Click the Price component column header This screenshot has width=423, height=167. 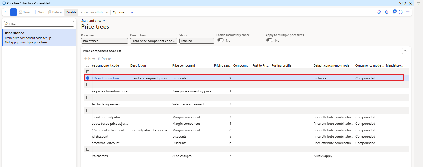pyautogui.click(x=184, y=65)
